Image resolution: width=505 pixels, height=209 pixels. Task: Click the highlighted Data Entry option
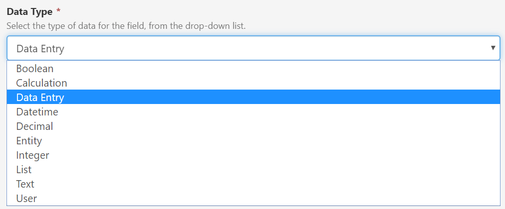point(40,98)
